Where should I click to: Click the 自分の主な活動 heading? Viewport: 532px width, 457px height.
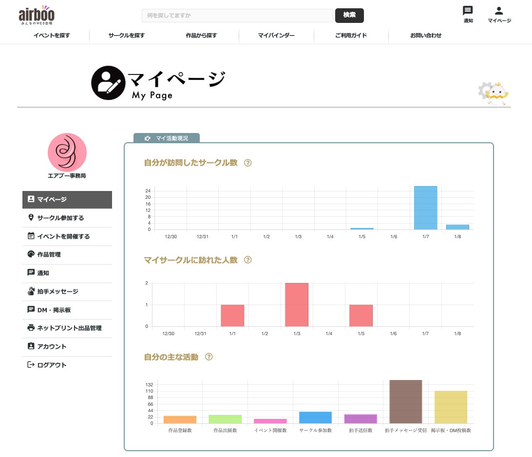click(x=171, y=357)
